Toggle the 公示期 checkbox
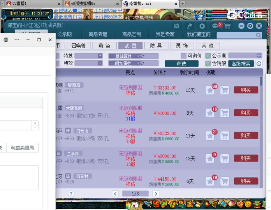 (208, 56)
